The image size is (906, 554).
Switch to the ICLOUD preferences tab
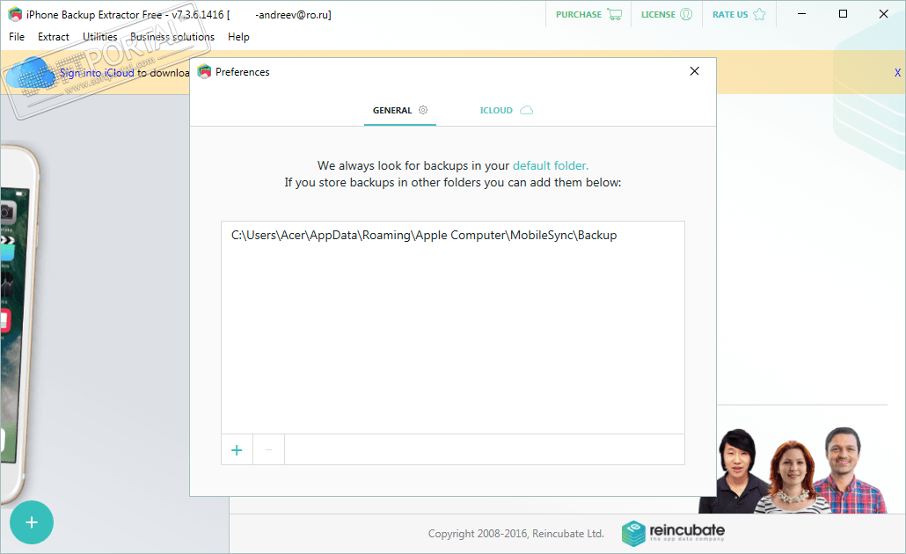coord(506,110)
